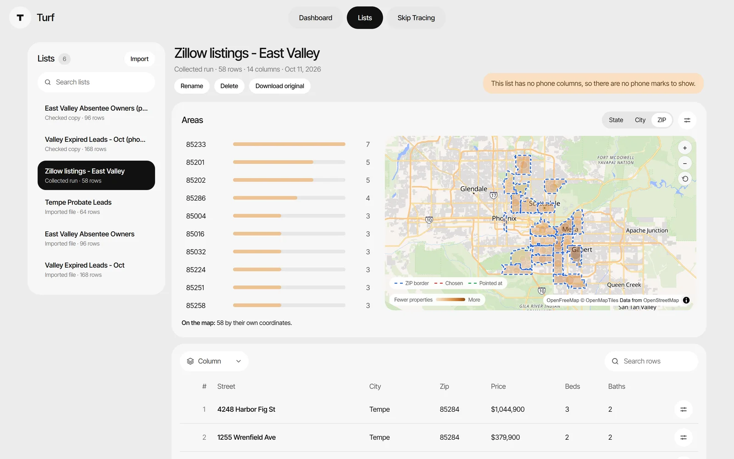734x459 pixels.
Task: Select ZIP 85032 row
Action: click(278, 252)
